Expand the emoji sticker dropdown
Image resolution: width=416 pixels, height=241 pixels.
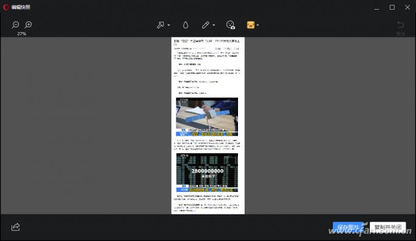258,25
